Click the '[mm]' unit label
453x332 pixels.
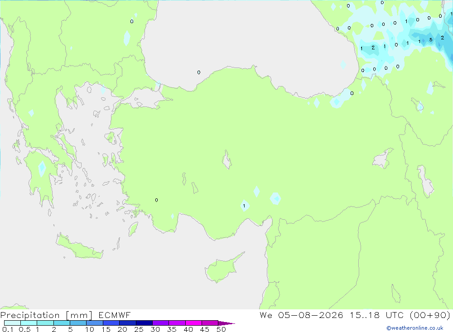point(79,315)
